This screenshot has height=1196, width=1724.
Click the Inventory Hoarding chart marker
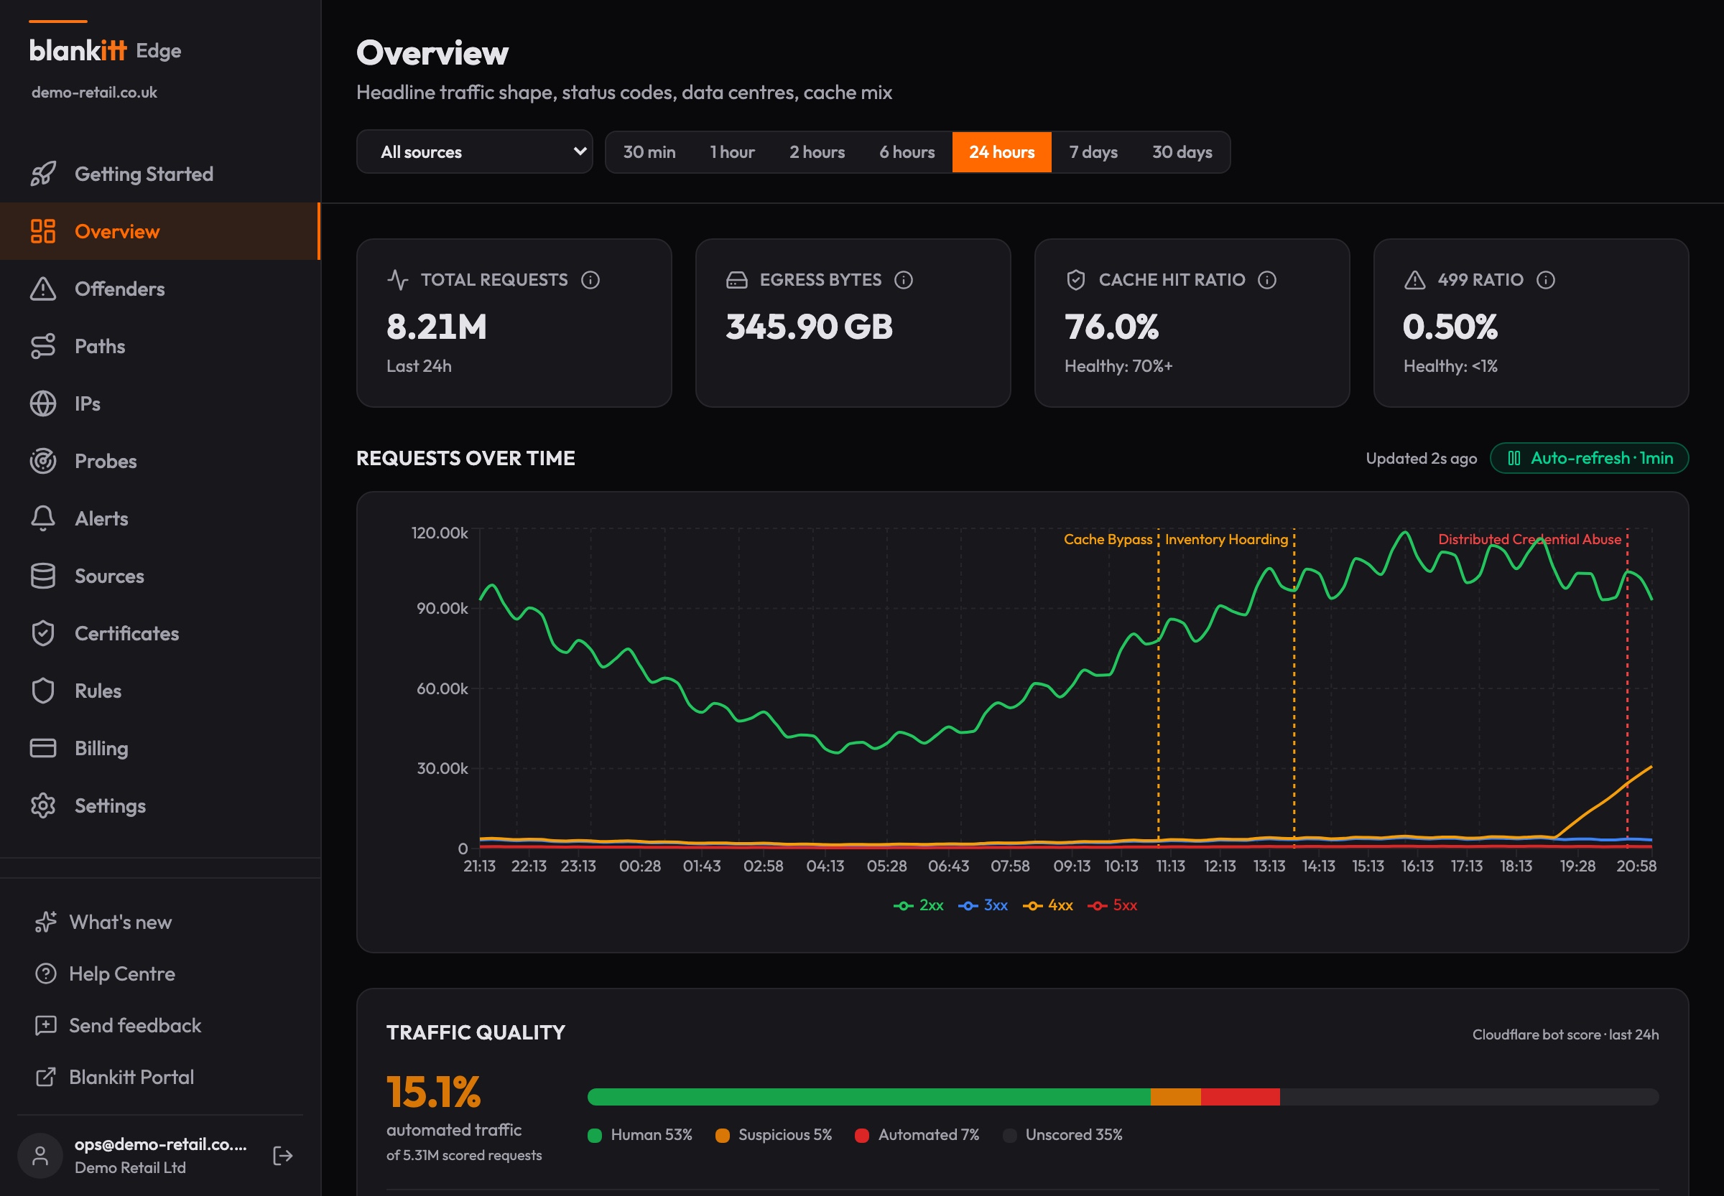(1226, 540)
